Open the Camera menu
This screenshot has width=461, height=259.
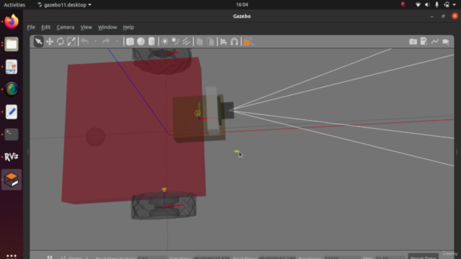coord(66,27)
